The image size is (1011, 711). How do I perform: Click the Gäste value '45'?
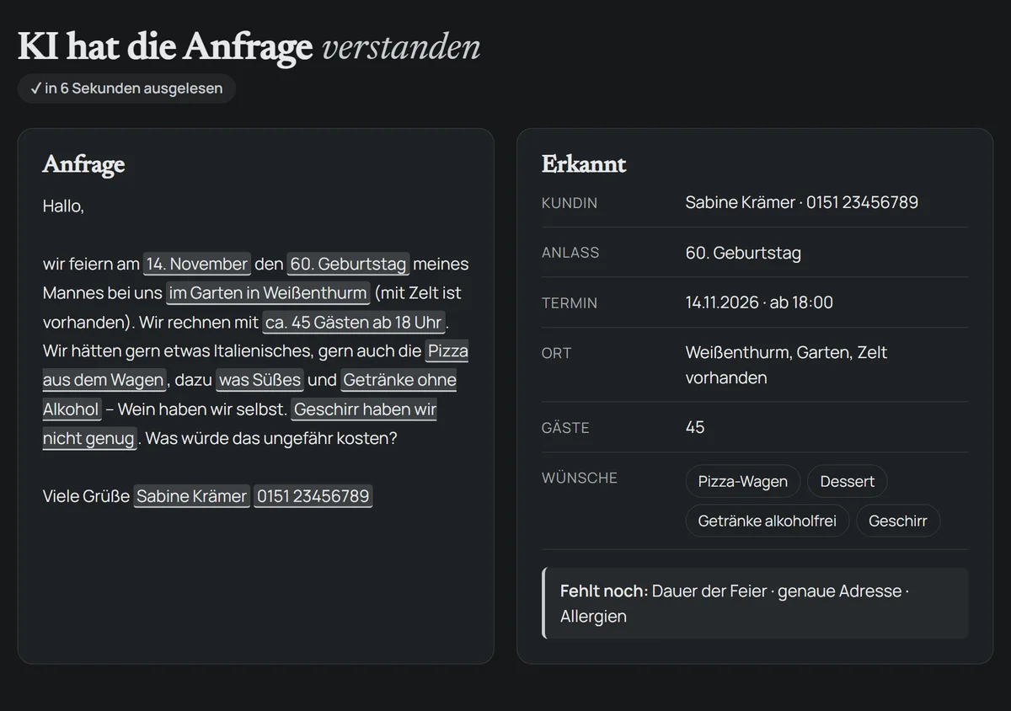695,427
